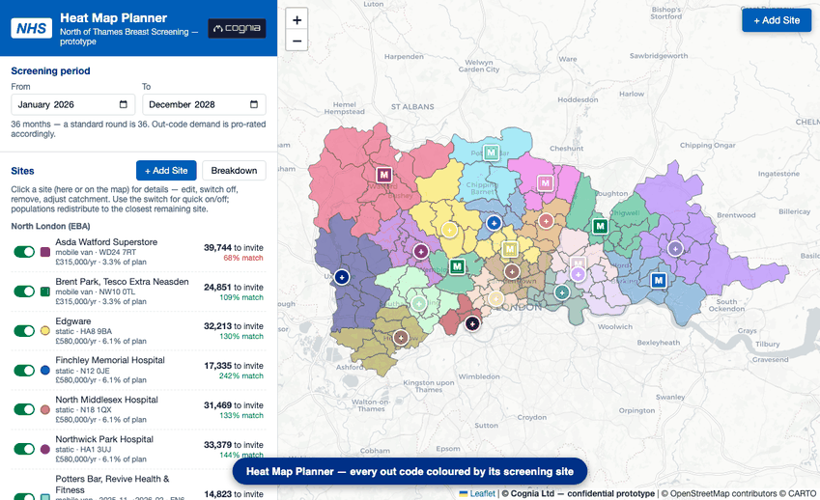Open the magenta circle marker in purple catchment

[420, 251]
